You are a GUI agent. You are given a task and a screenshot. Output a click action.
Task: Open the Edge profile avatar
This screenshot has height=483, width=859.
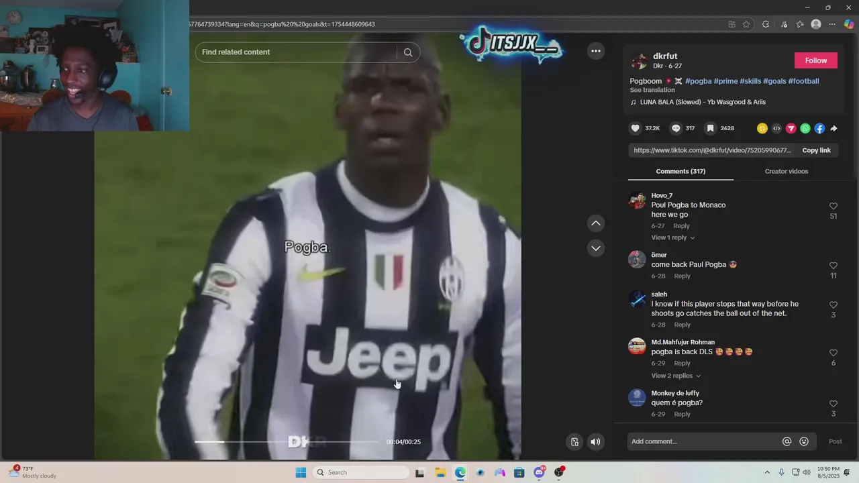816,24
